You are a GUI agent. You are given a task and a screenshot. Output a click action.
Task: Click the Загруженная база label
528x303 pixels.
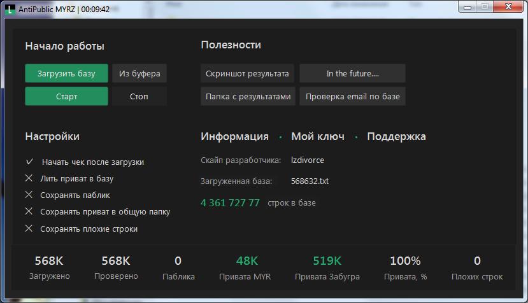236,181
